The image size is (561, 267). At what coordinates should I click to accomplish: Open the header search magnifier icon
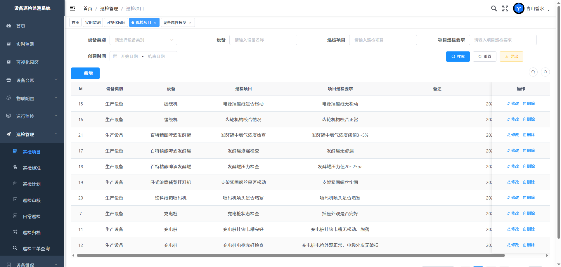(x=494, y=8)
